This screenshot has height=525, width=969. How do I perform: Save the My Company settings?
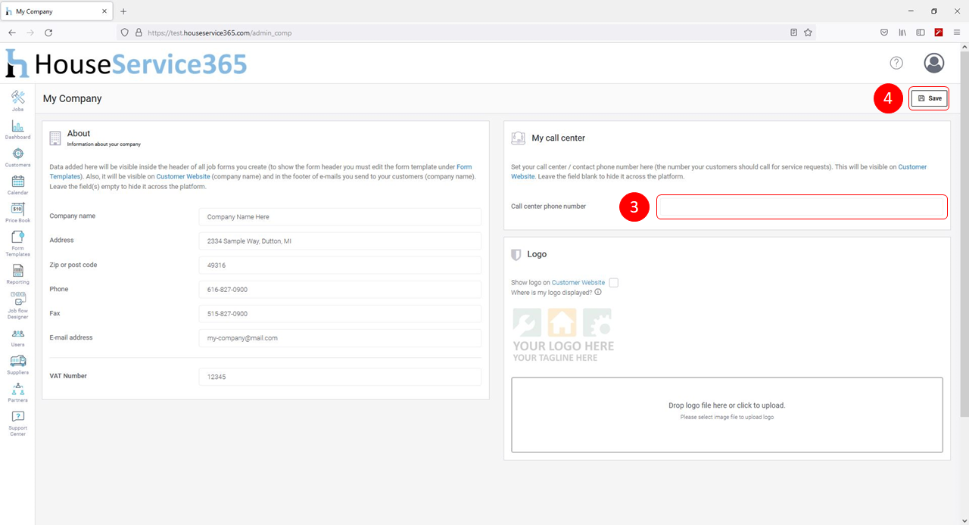pos(930,98)
